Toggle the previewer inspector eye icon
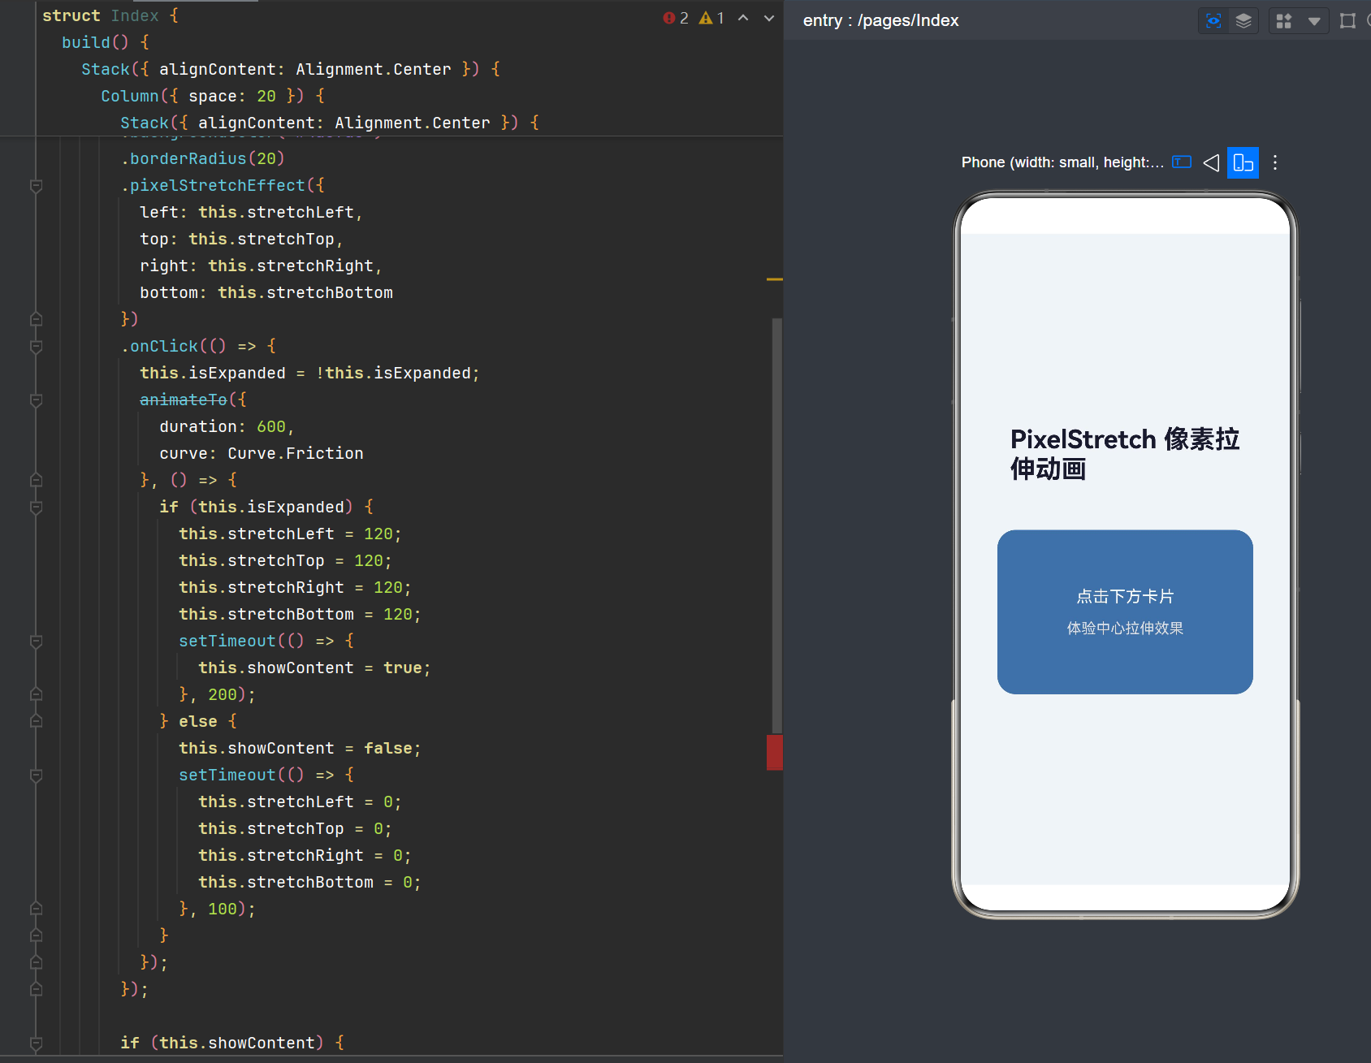Image resolution: width=1371 pixels, height=1063 pixels. pos(1213,21)
